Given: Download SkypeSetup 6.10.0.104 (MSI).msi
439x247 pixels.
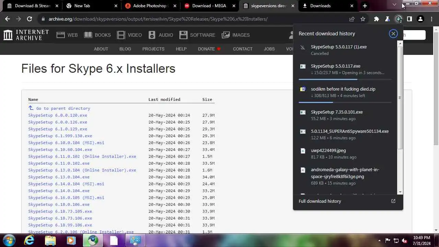Looking at the screenshot, I should (66, 143).
